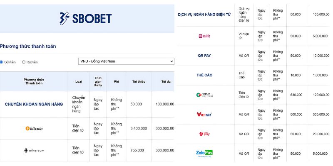Click the Phương thức Thanh toán column header

pyautogui.click(x=34, y=81)
